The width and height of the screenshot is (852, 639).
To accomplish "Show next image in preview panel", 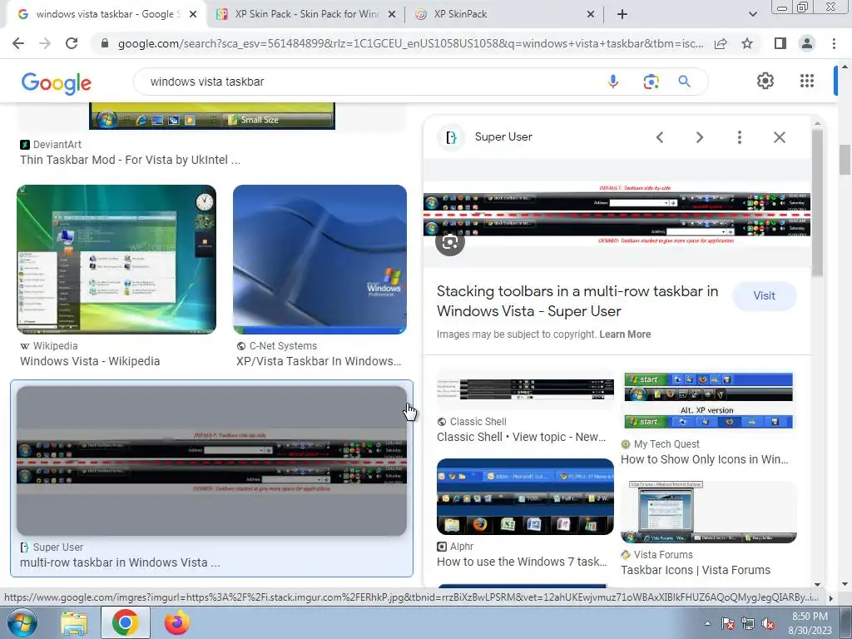I will [699, 137].
